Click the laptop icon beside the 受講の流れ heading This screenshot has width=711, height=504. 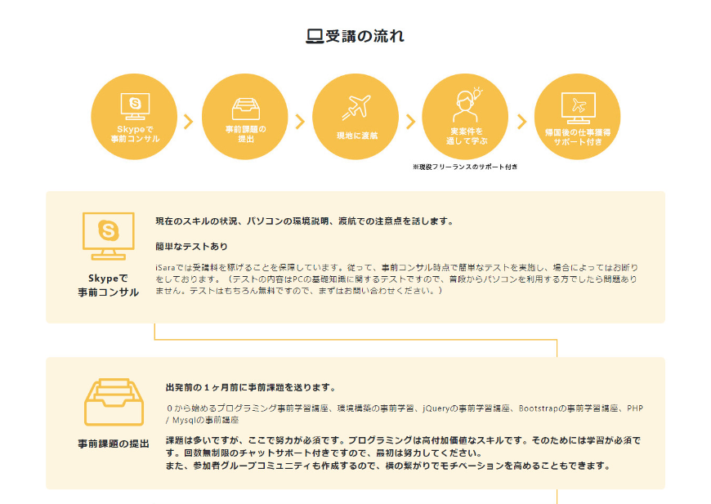click(315, 37)
